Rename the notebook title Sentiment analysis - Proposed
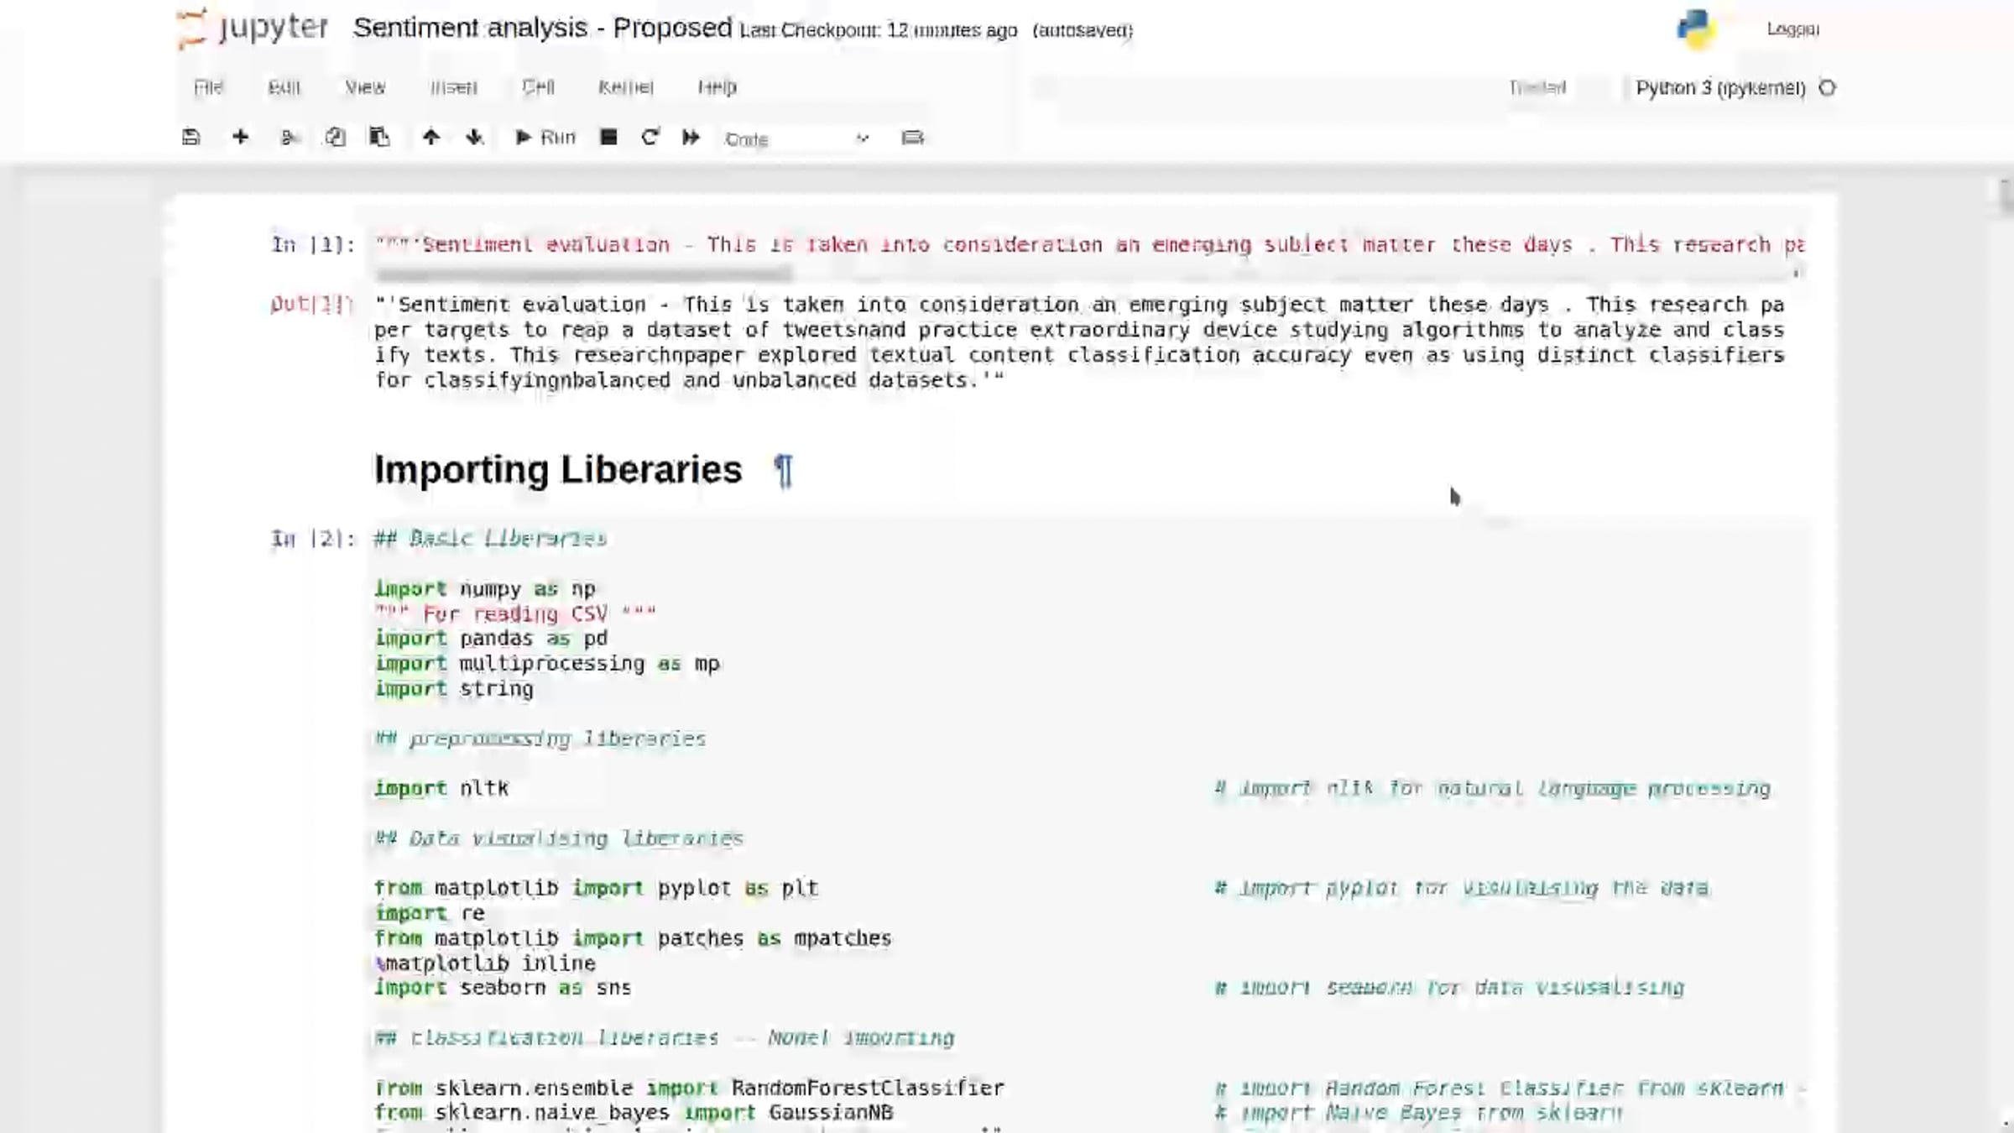Image resolution: width=2014 pixels, height=1133 pixels. tap(542, 28)
